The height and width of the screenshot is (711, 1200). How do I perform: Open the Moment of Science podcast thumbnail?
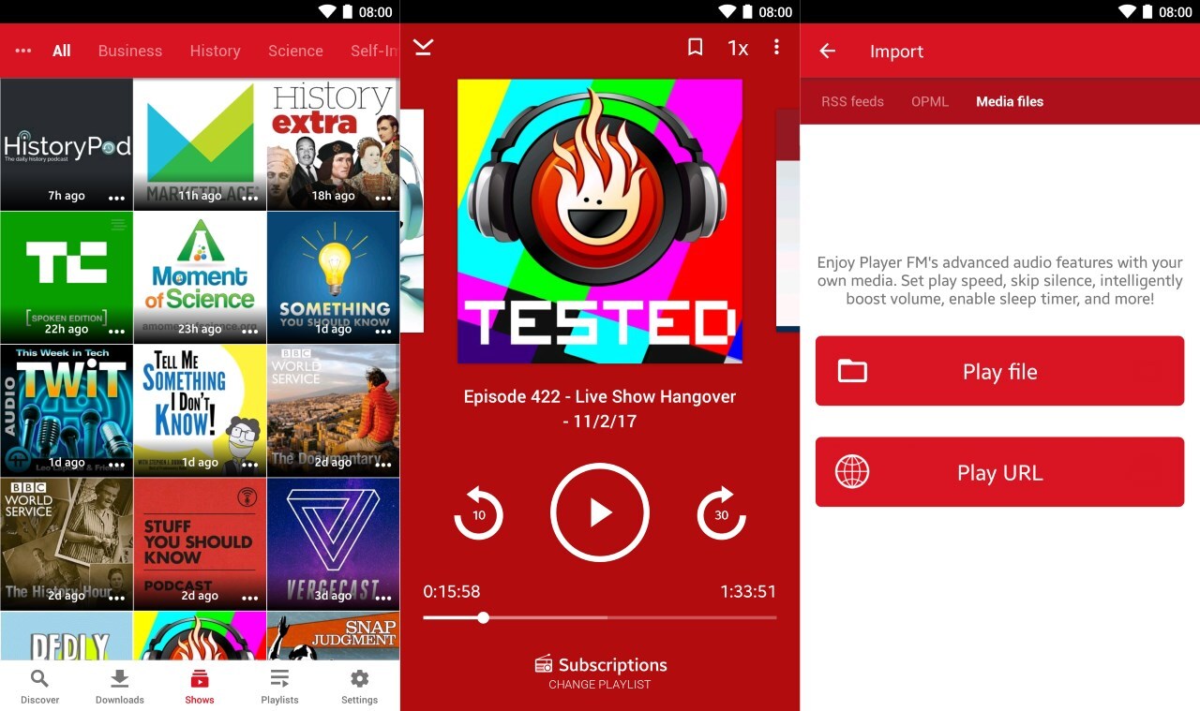(200, 276)
